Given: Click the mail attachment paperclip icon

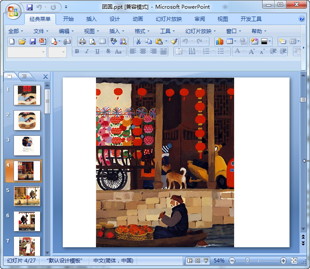Looking at the screenshot, I should [x=67, y=41].
